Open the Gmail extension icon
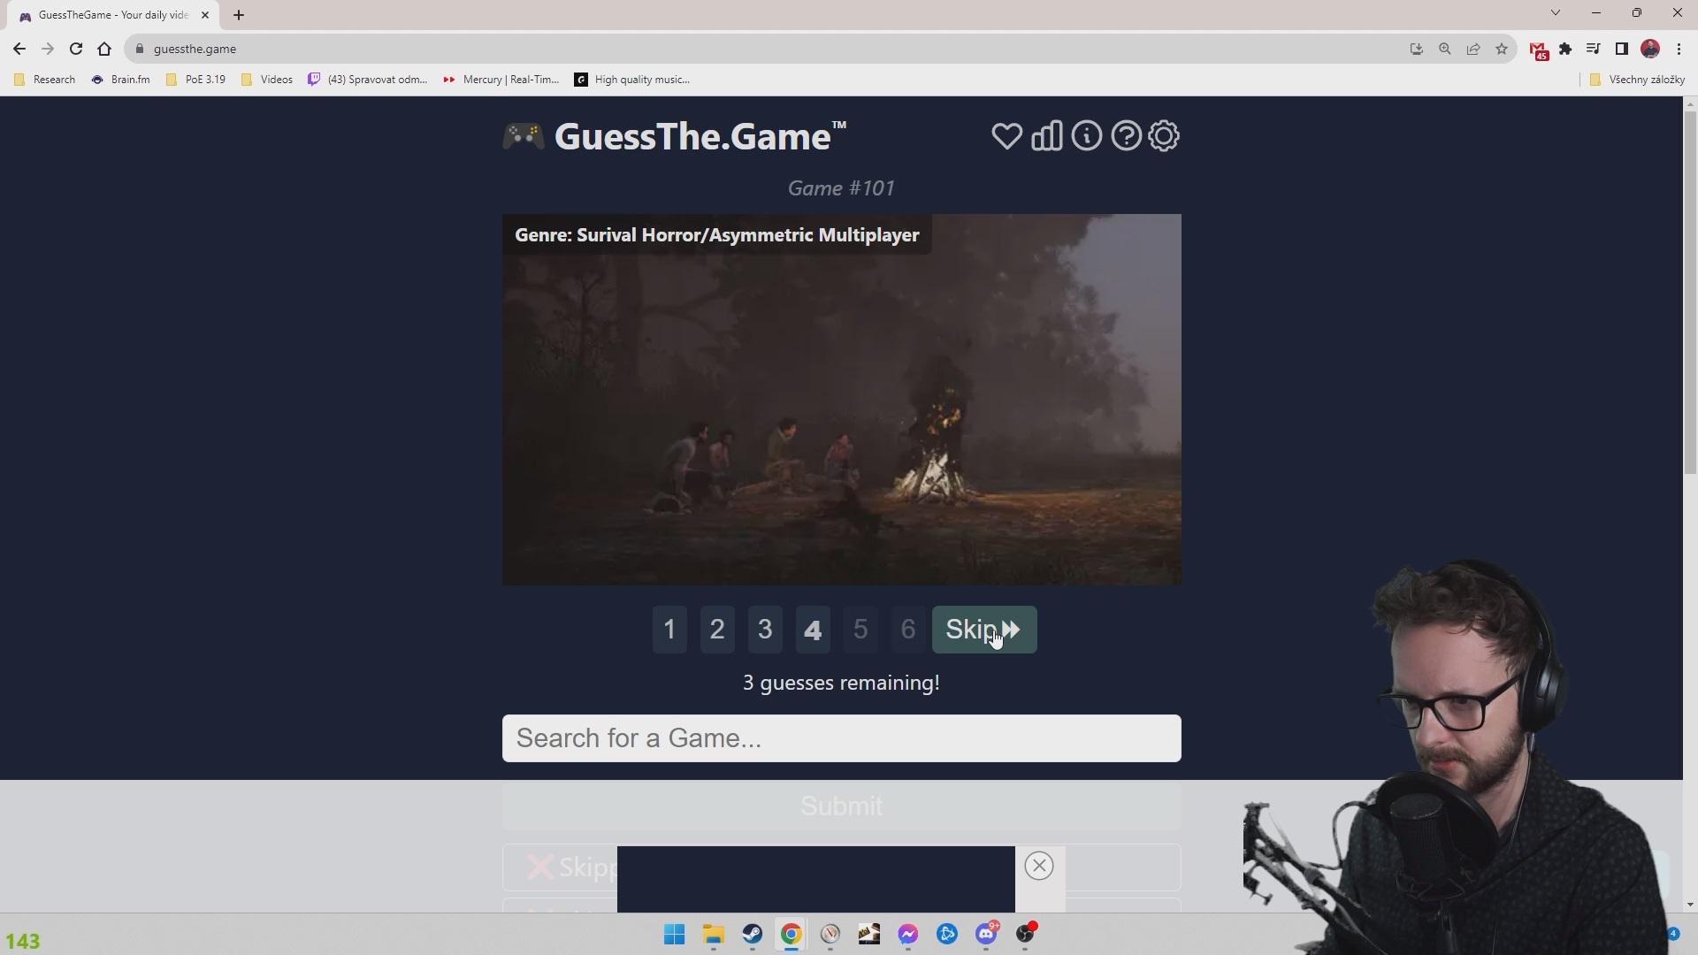Screen dimensions: 1698x955 1539,50
